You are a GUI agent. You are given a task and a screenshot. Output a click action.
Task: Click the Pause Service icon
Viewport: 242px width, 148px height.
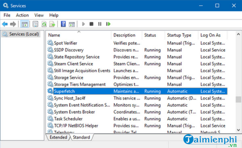[x=100, y=24]
